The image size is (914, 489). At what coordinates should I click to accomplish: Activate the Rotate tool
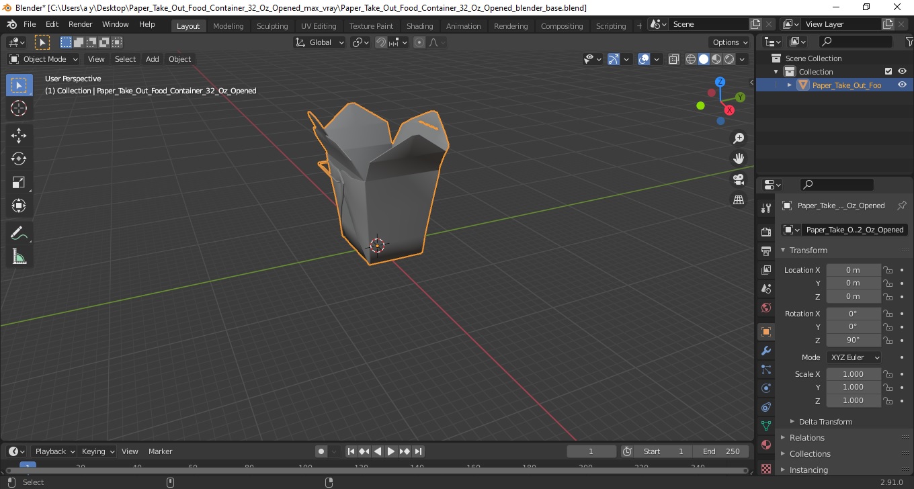[x=19, y=159]
